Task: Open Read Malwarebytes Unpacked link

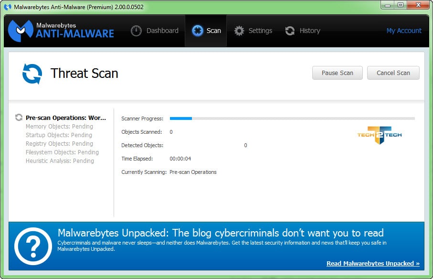Action: point(373,264)
